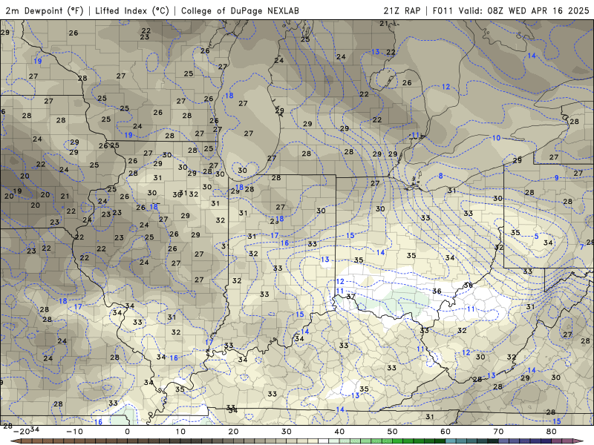Click 'Valid: 08Z WED APR 16 2025' text

click(x=524, y=10)
